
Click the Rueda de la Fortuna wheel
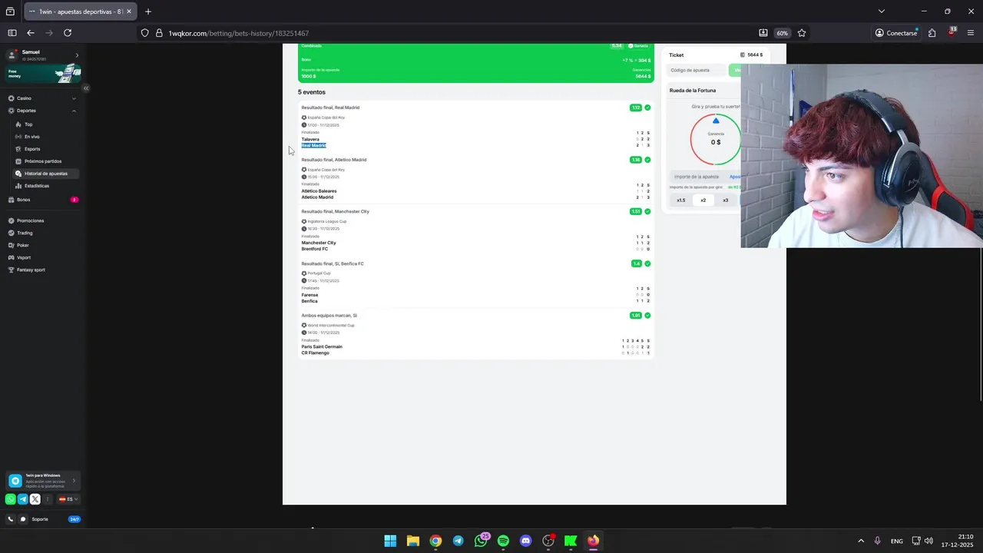pos(716,140)
